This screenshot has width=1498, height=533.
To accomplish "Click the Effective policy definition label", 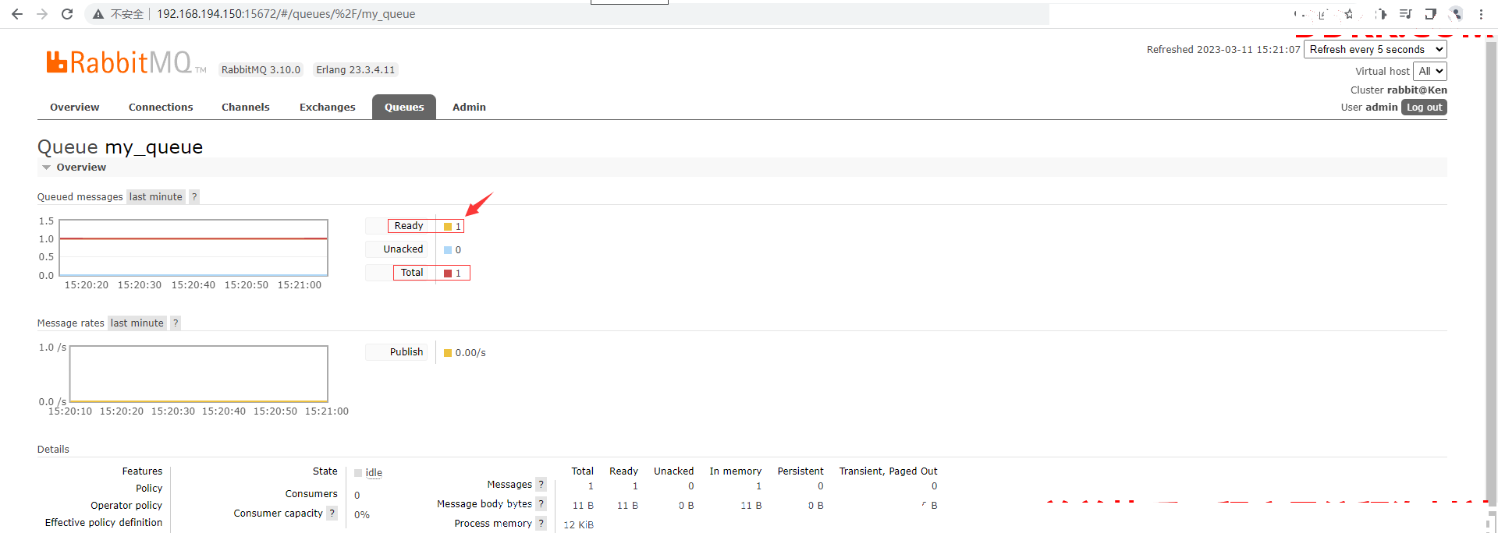I will (104, 522).
